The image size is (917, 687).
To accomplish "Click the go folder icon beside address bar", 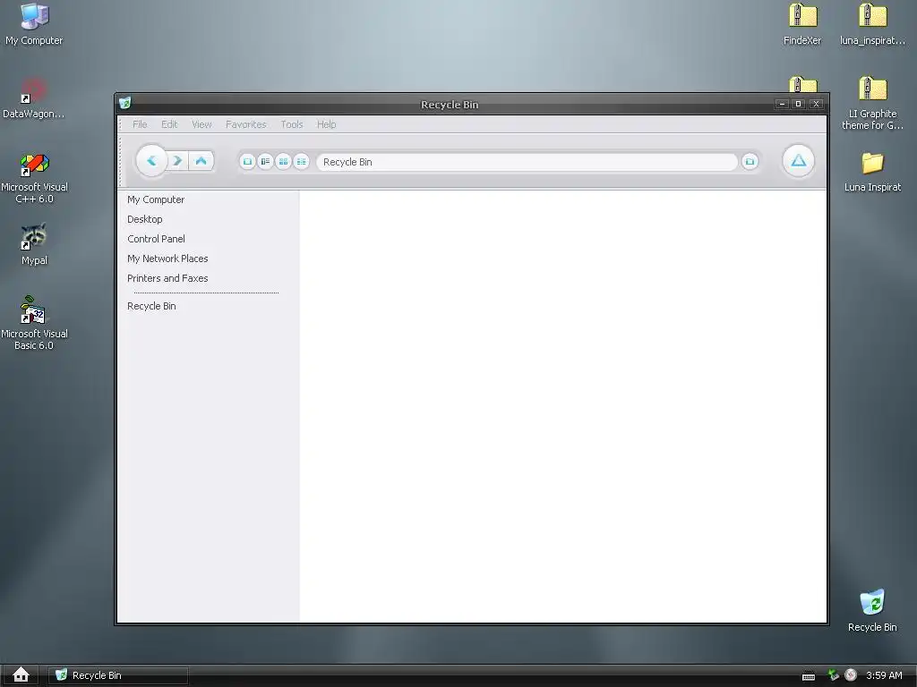I will (x=750, y=162).
